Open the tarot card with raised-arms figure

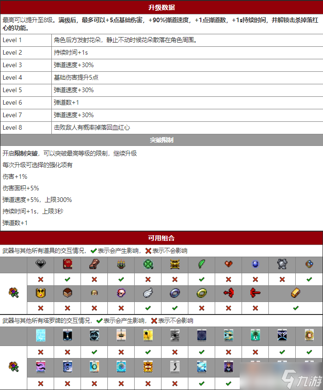click(x=282, y=335)
